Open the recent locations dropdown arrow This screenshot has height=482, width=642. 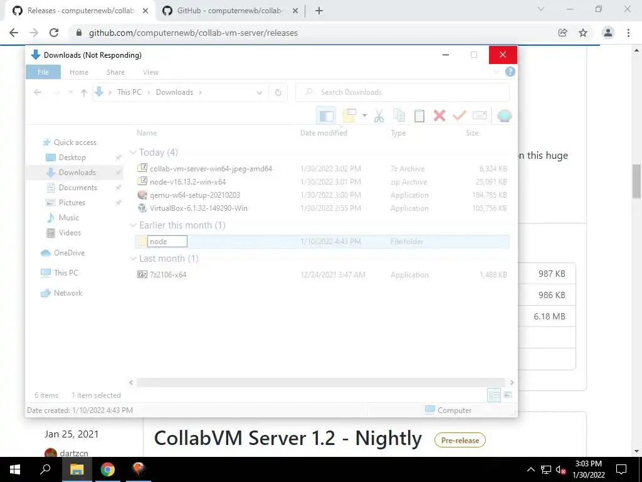[x=71, y=93]
